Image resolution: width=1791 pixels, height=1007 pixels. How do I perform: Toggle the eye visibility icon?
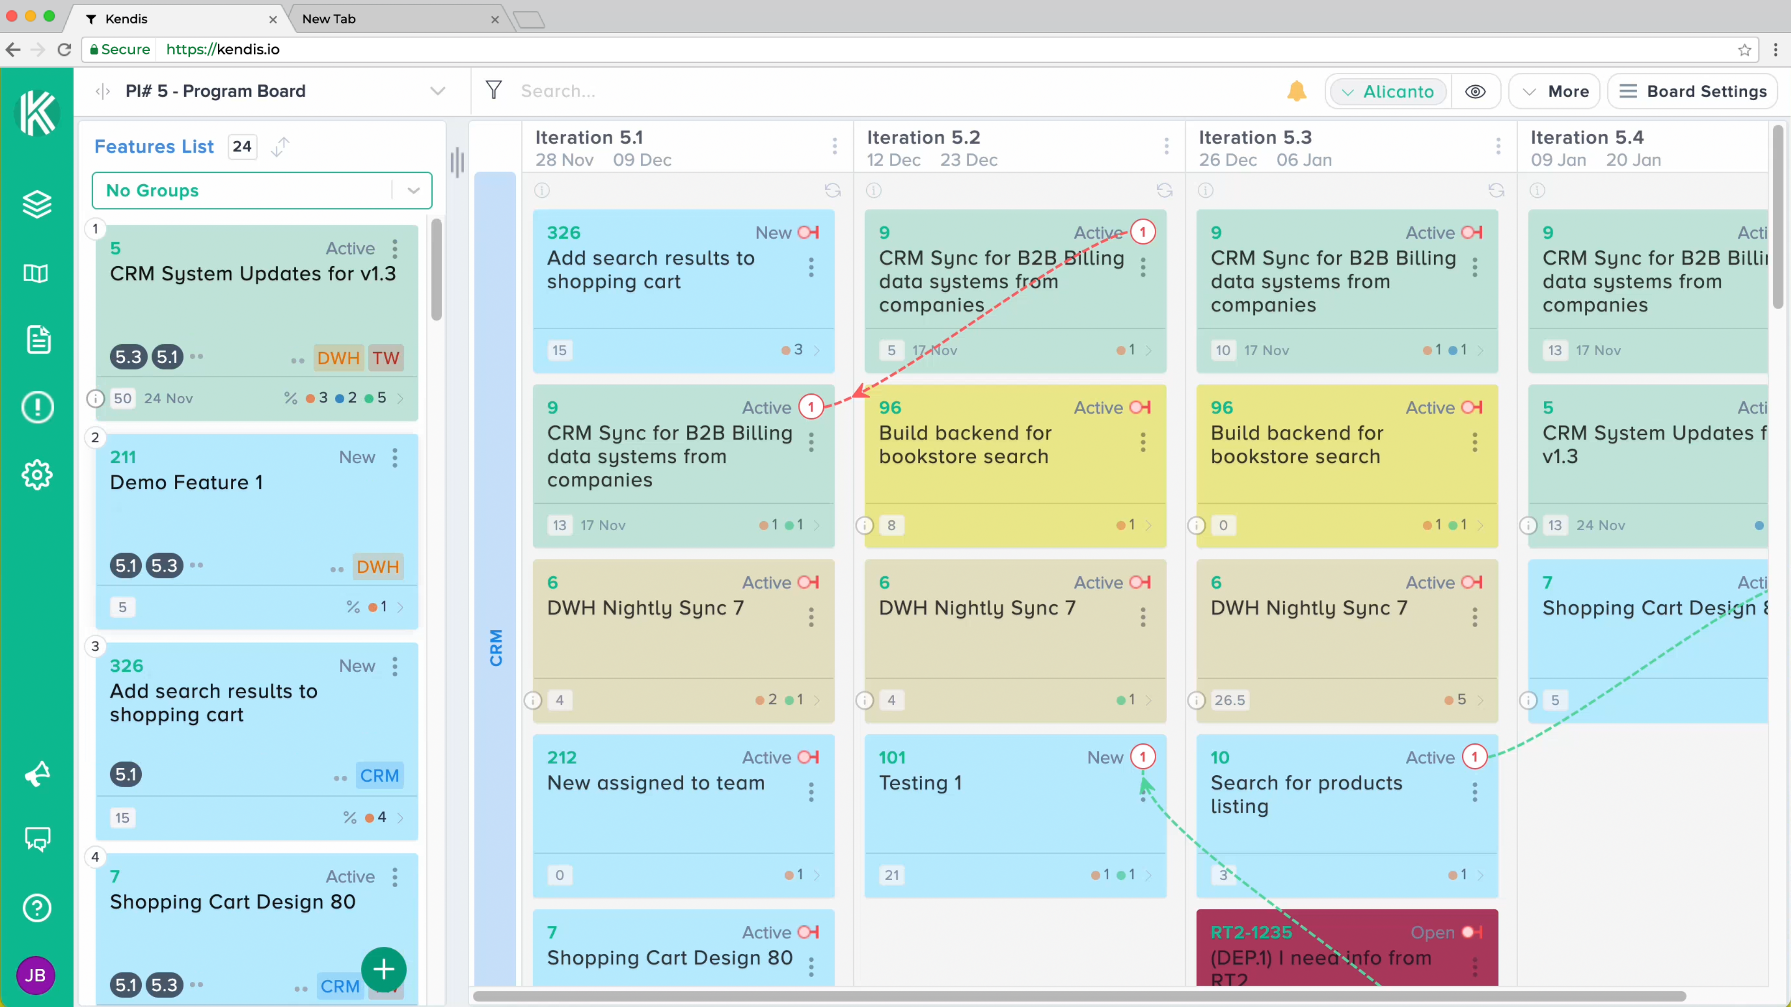click(x=1475, y=92)
